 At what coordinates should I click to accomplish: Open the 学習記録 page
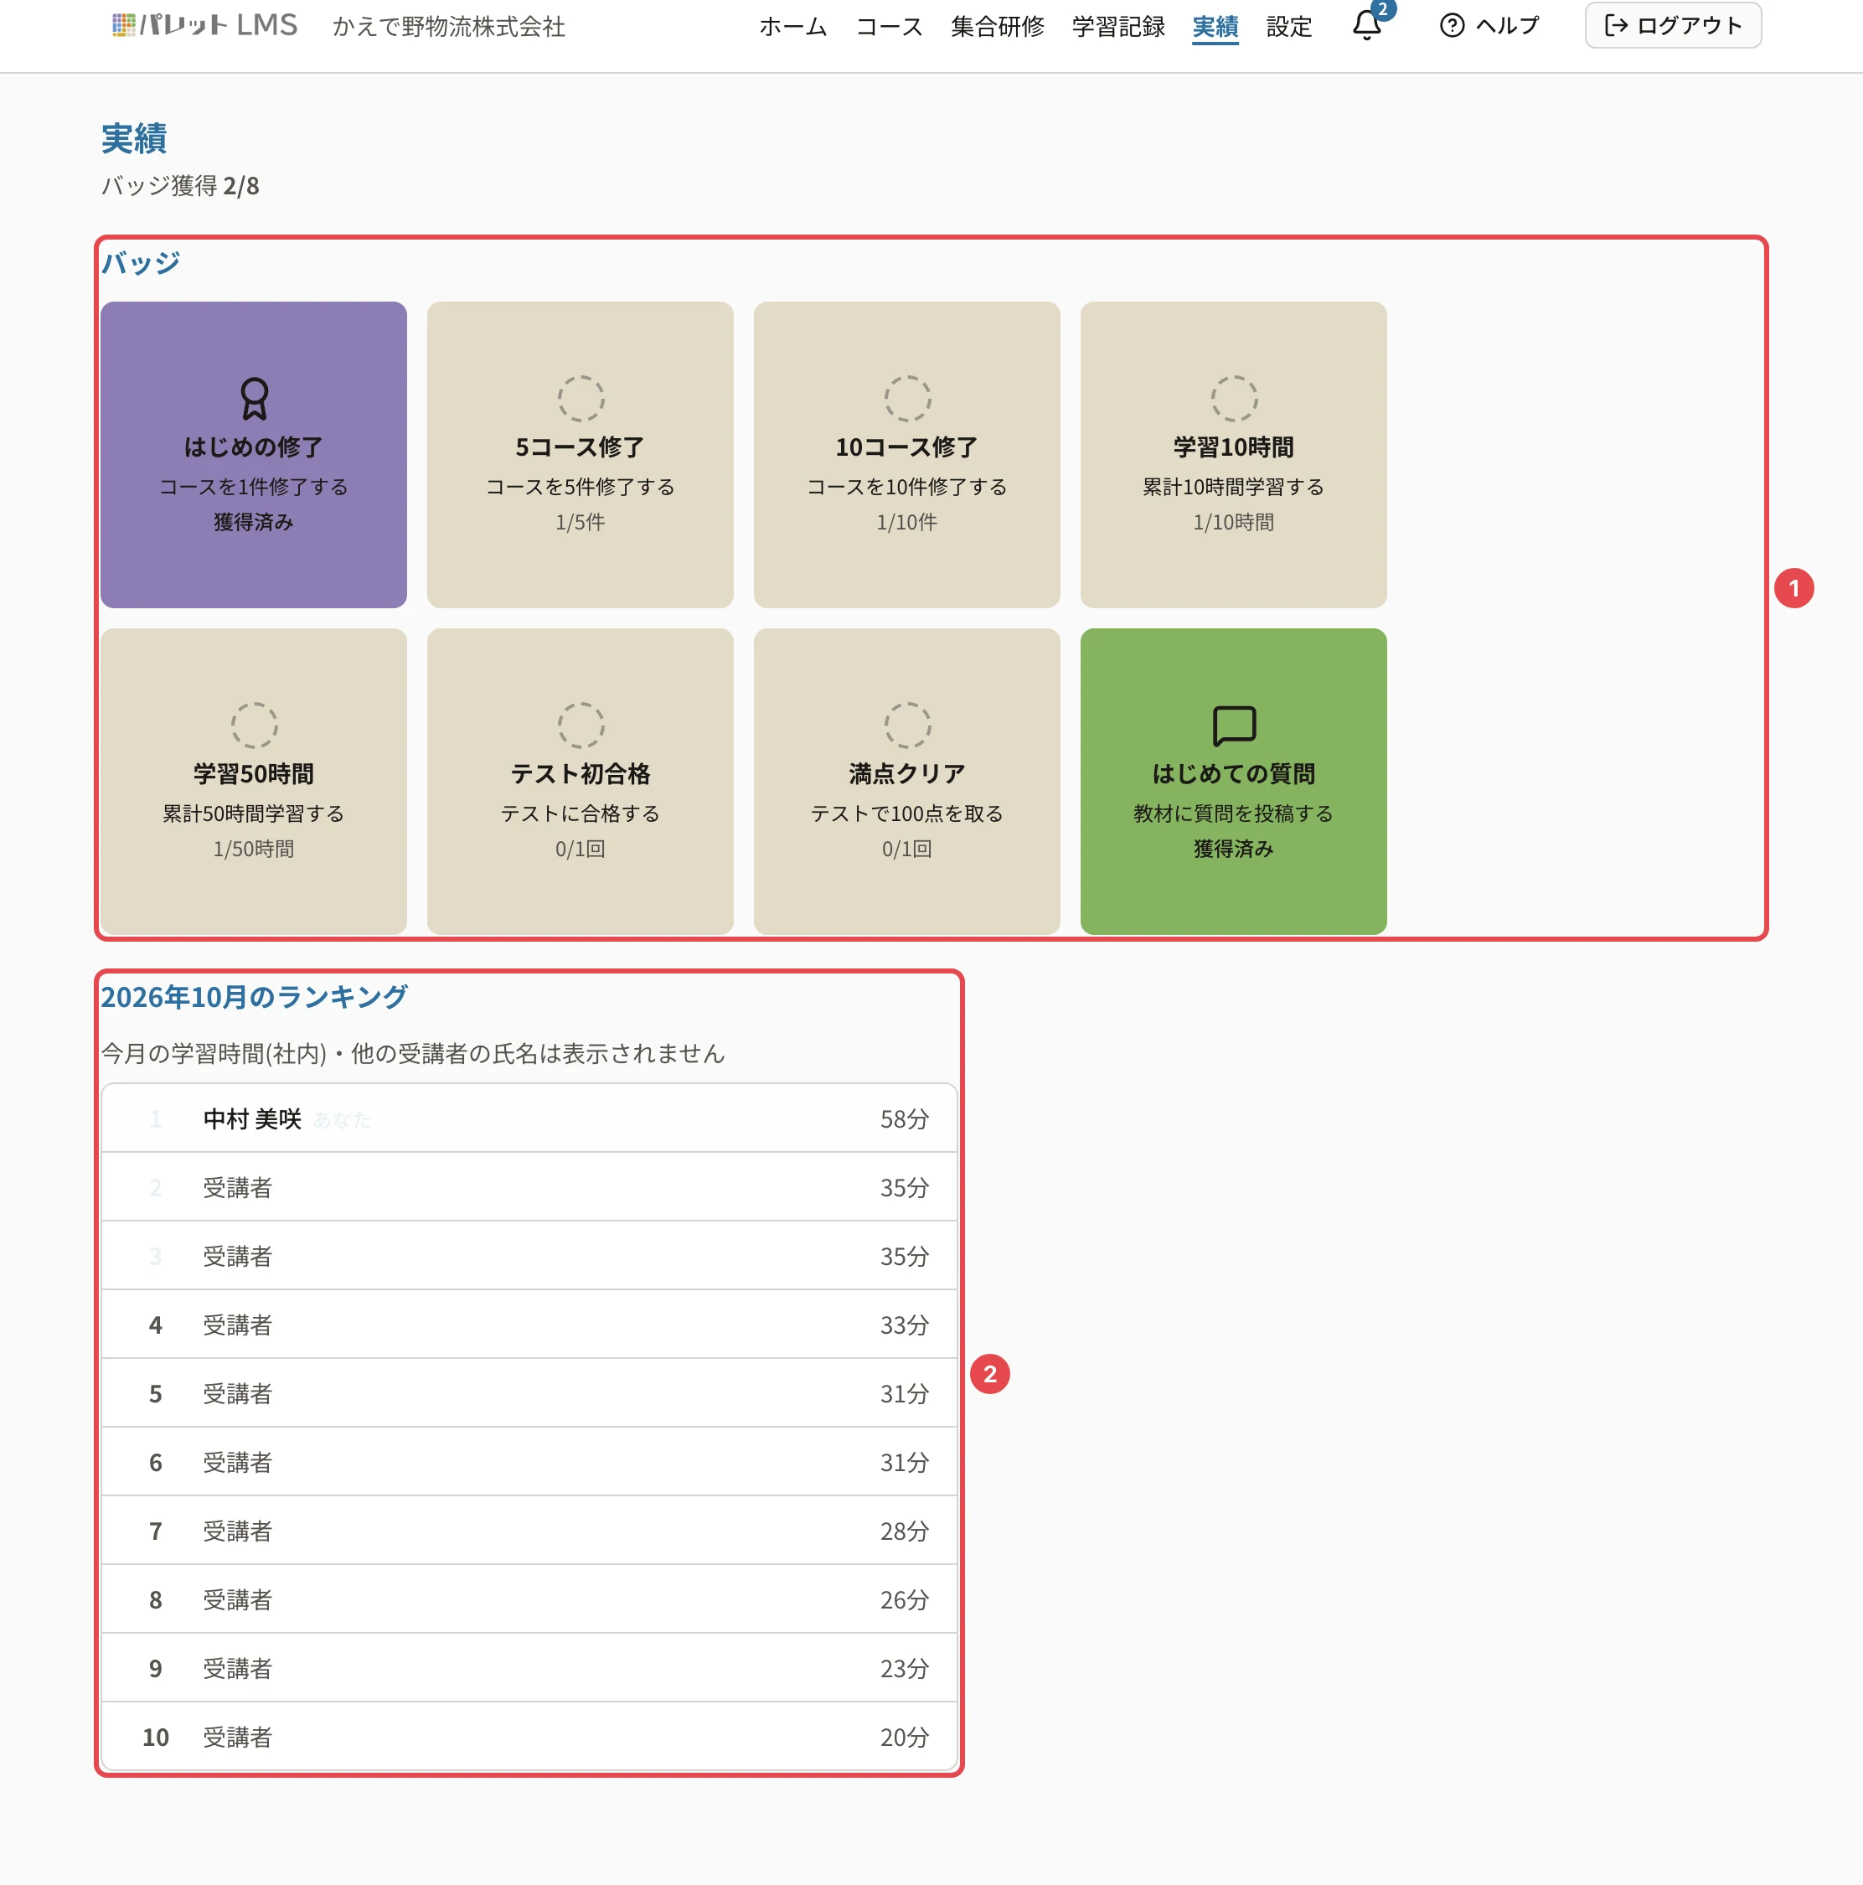point(1119,26)
